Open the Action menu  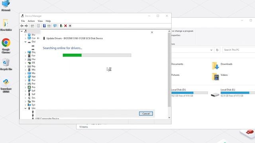31,21
